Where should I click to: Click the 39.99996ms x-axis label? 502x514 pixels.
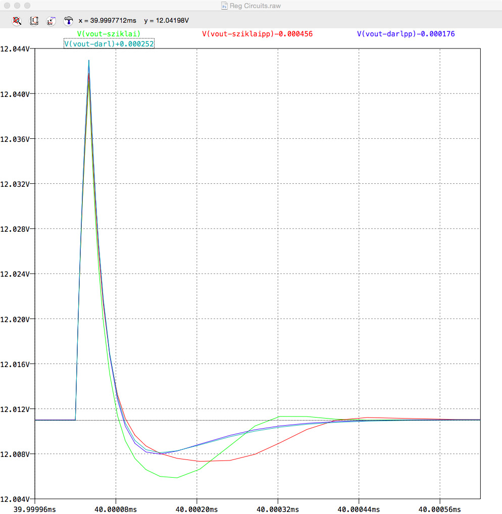pyautogui.click(x=35, y=509)
